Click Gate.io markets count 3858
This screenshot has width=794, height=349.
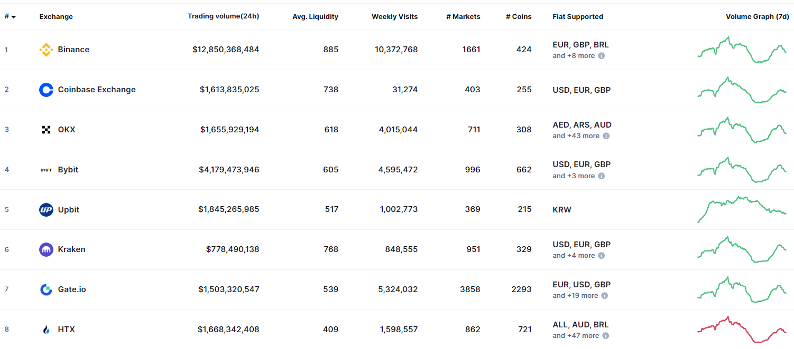[x=471, y=289]
